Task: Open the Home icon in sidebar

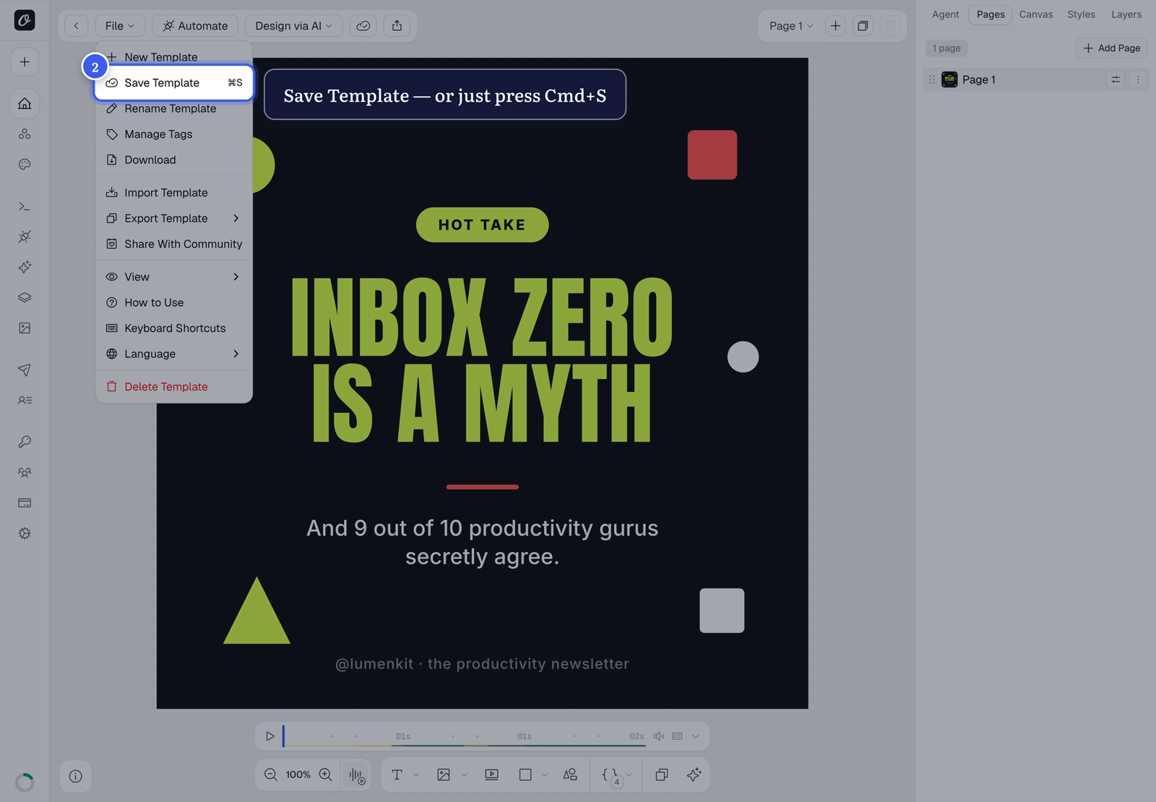Action: coord(25,103)
